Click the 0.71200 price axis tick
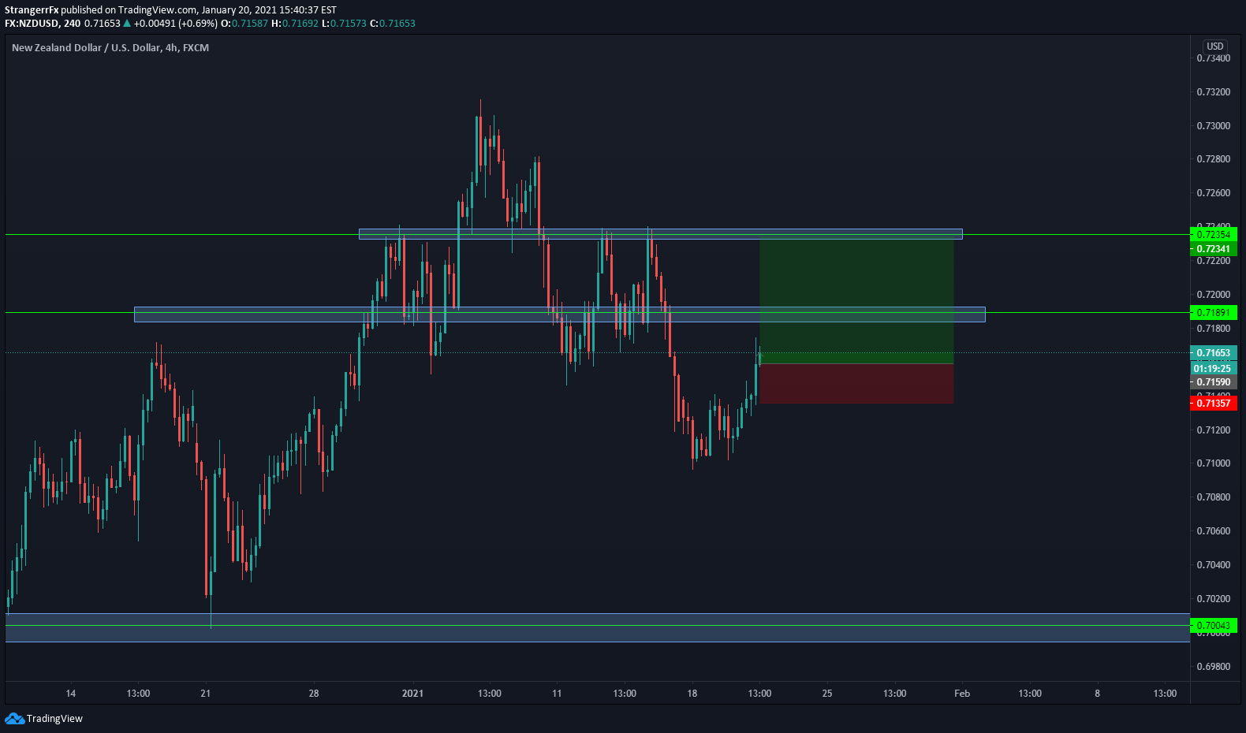The height and width of the screenshot is (733, 1246). pyautogui.click(x=1213, y=430)
